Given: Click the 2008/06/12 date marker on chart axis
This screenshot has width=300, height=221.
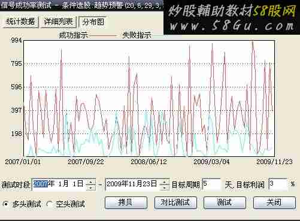Looking at the screenshot, I should pos(149,162).
